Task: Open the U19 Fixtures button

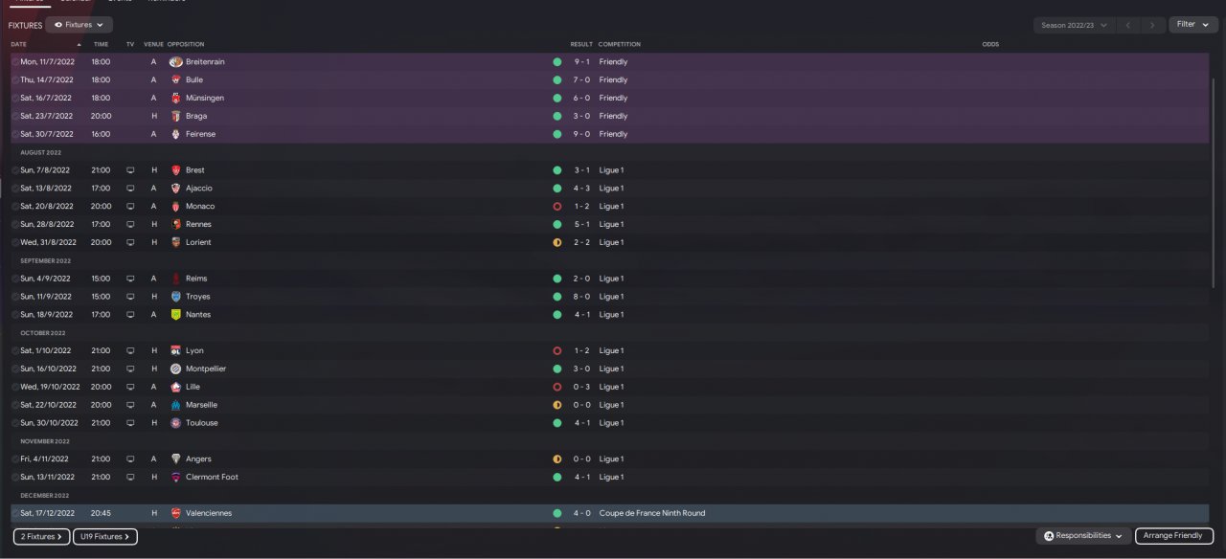Action: [x=105, y=537]
